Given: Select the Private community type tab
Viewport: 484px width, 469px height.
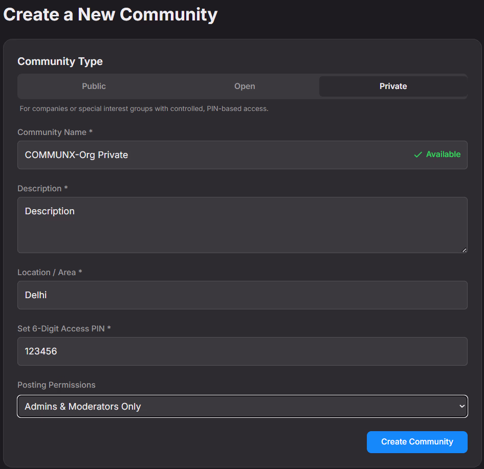Looking at the screenshot, I should coord(393,86).
